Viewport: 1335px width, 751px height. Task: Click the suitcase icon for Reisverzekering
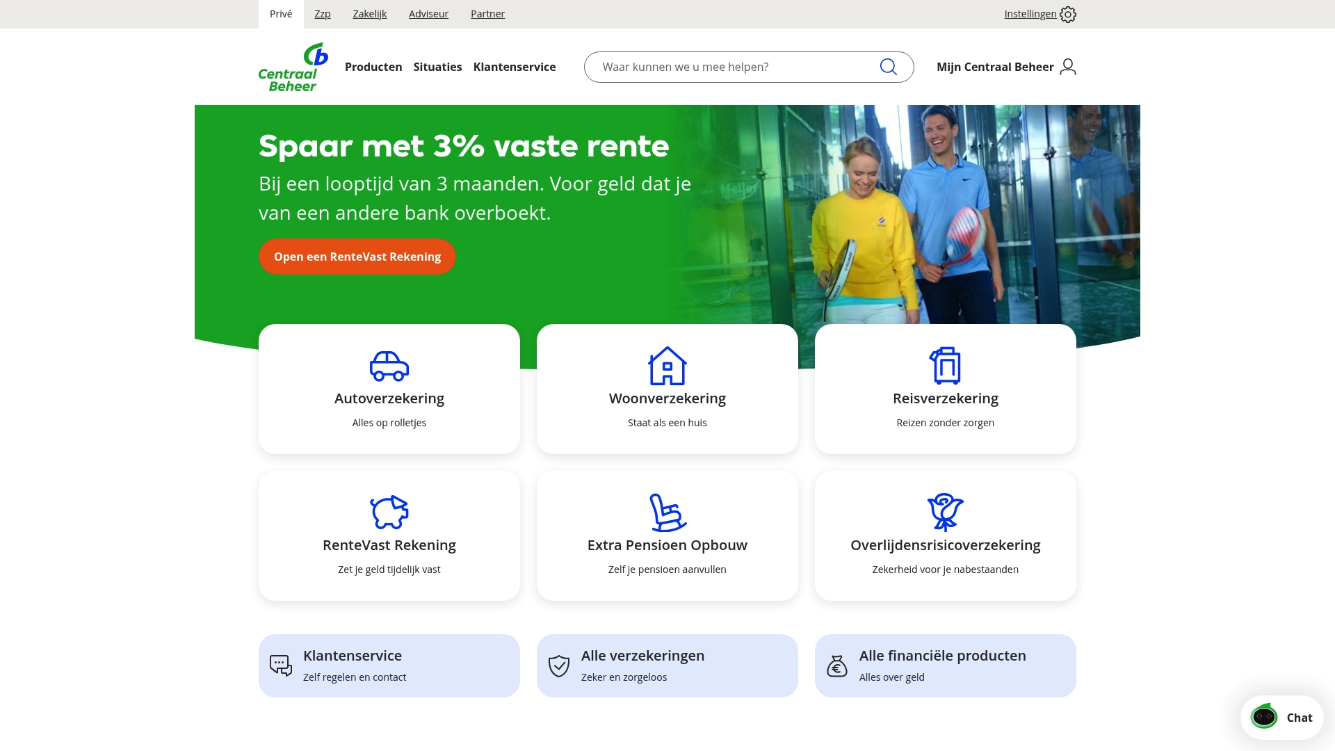[x=945, y=366]
